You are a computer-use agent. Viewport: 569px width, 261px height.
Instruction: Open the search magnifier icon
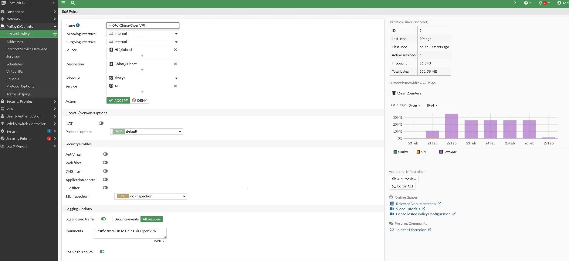click(x=73, y=3)
